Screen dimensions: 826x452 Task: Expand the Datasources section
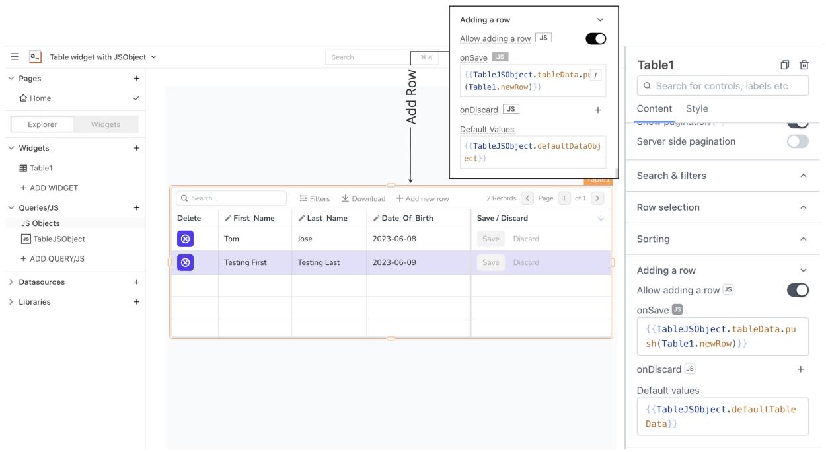(x=11, y=282)
